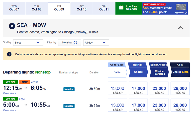The image size is (192, 115).
Task: Click the All In label above Choice Extra
Action: (180, 65)
